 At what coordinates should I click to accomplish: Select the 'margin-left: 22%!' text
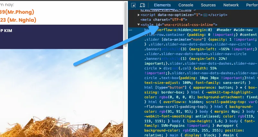tap(209, 59)
